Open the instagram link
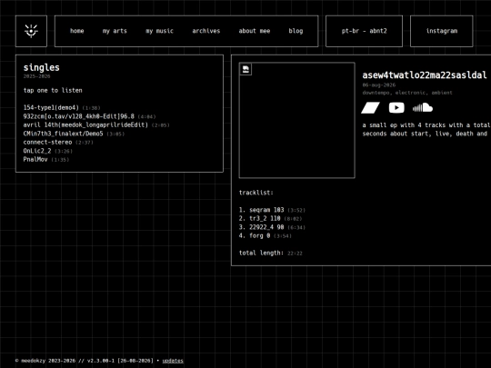Image resolution: width=491 pixels, height=368 pixels. coord(442,31)
